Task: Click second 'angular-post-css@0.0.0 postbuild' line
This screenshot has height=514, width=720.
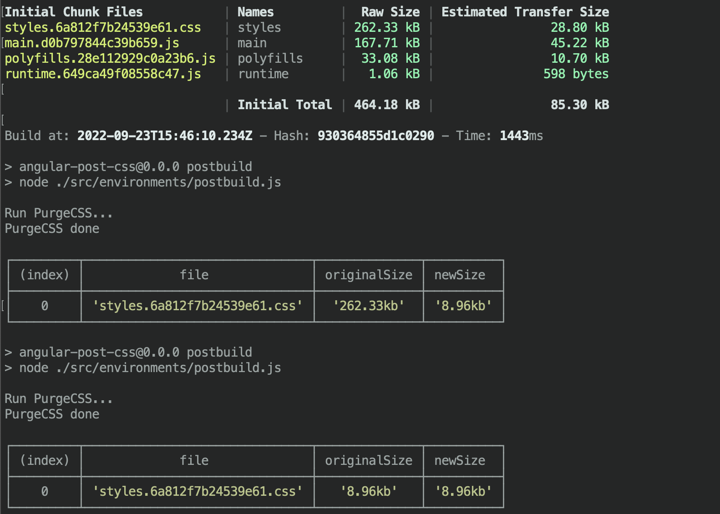Action: tap(136, 353)
